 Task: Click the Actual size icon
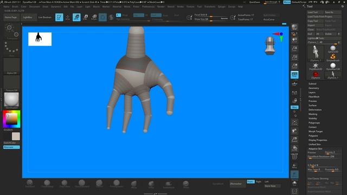click(x=294, y=57)
